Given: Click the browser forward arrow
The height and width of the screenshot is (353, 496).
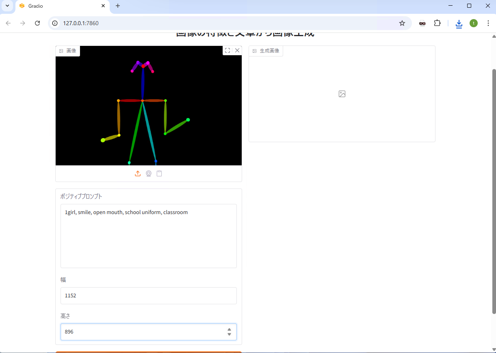Looking at the screenshot, I should (23, 23).
